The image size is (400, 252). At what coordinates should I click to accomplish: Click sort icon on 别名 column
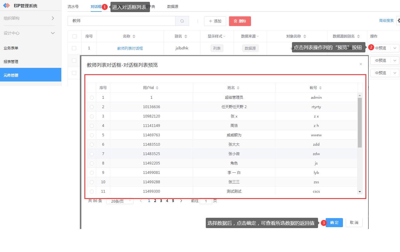186,36
